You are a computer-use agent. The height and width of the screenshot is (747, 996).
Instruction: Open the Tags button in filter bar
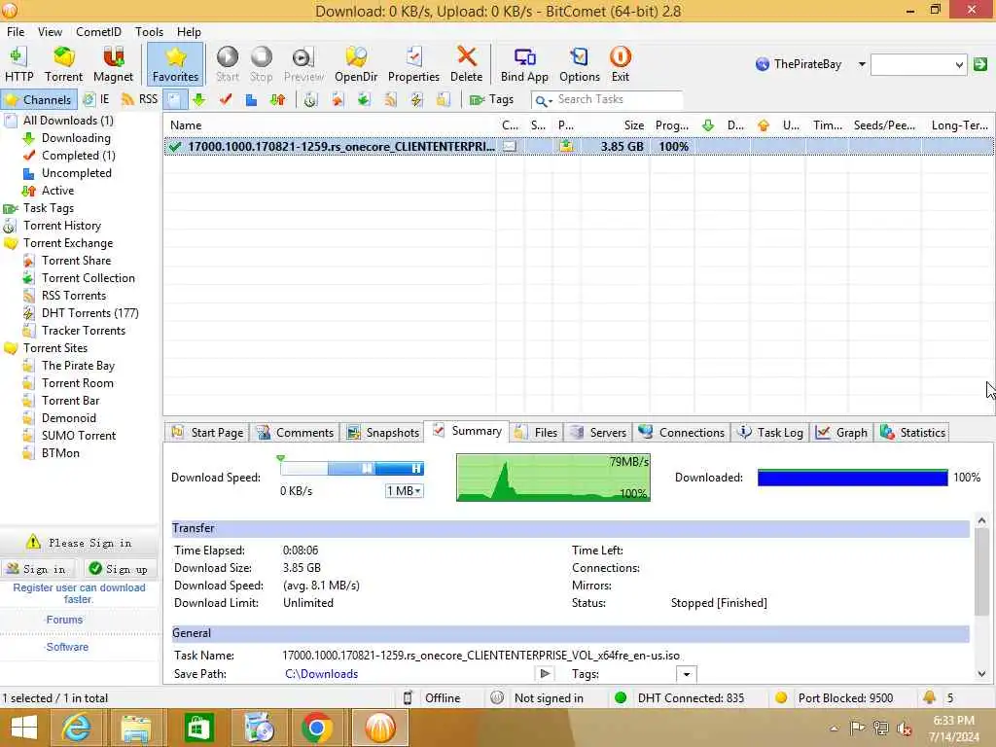(491, 100)
